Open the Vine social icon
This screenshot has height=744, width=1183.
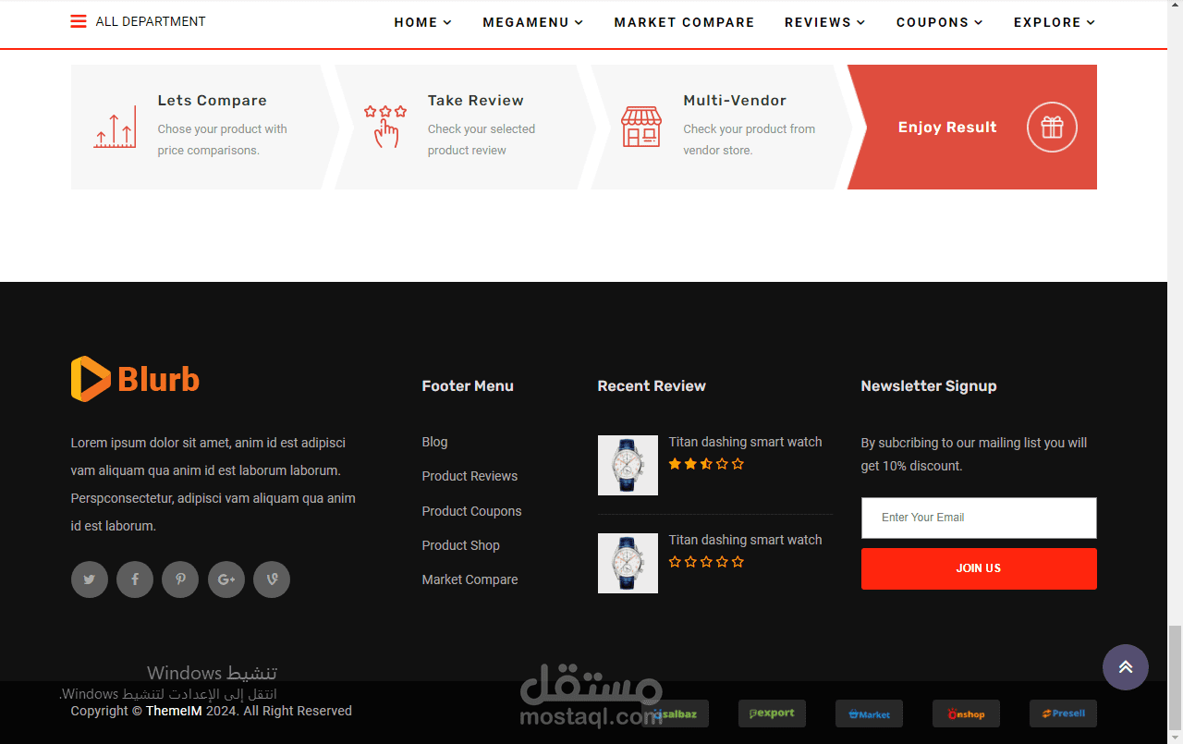click(x=272, y=579)
